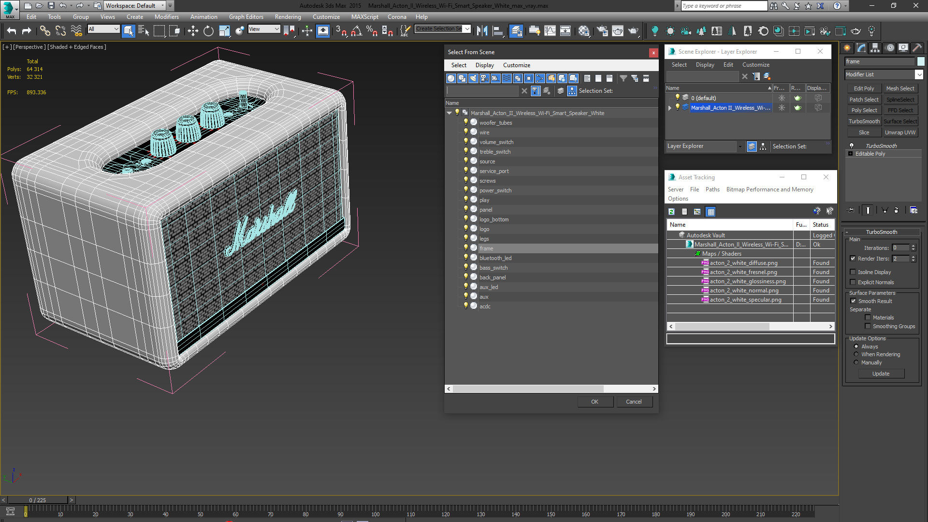
Task: Click the Unwrap UVW button
Action: coord(900,132)
